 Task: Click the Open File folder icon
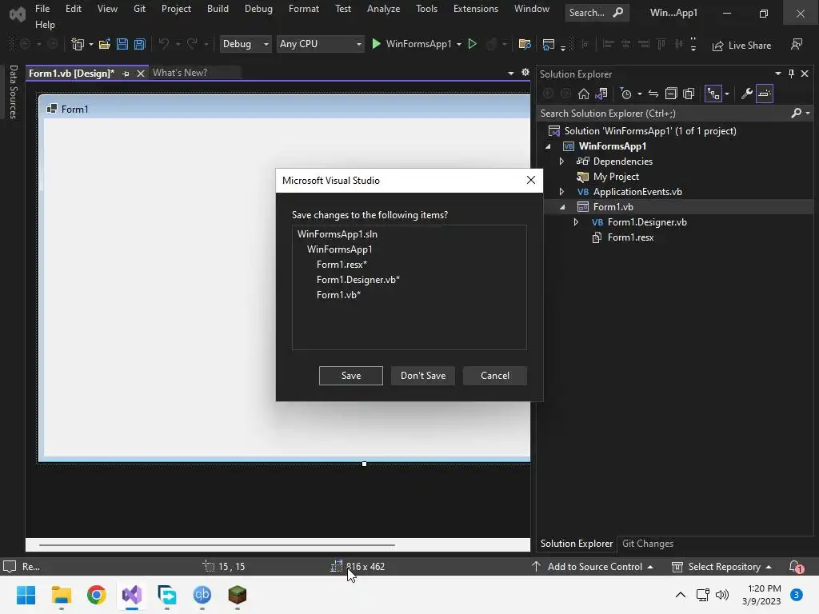click(x=105, y=45)
